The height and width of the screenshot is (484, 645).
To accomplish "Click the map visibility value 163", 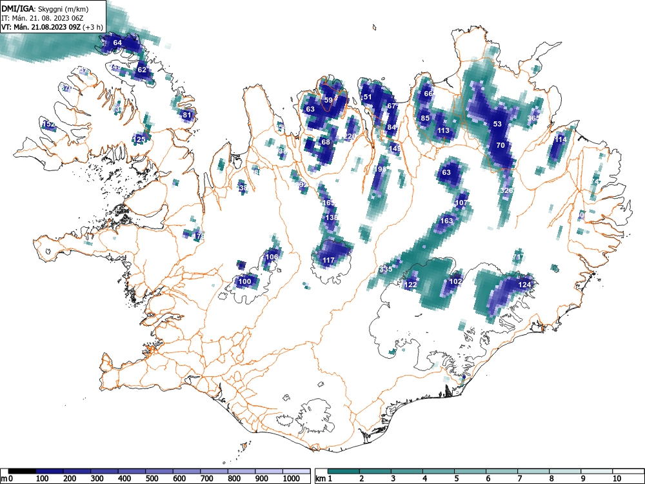I will 446,221.
